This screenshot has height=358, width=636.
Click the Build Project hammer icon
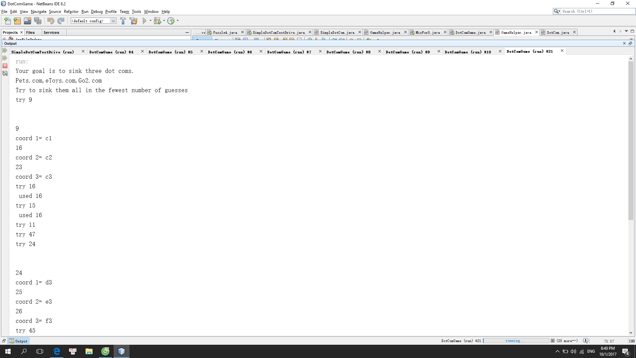(x=123, y=21)
